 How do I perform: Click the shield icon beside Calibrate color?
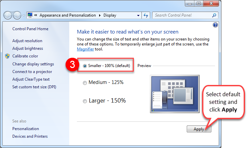pos(7,56)
